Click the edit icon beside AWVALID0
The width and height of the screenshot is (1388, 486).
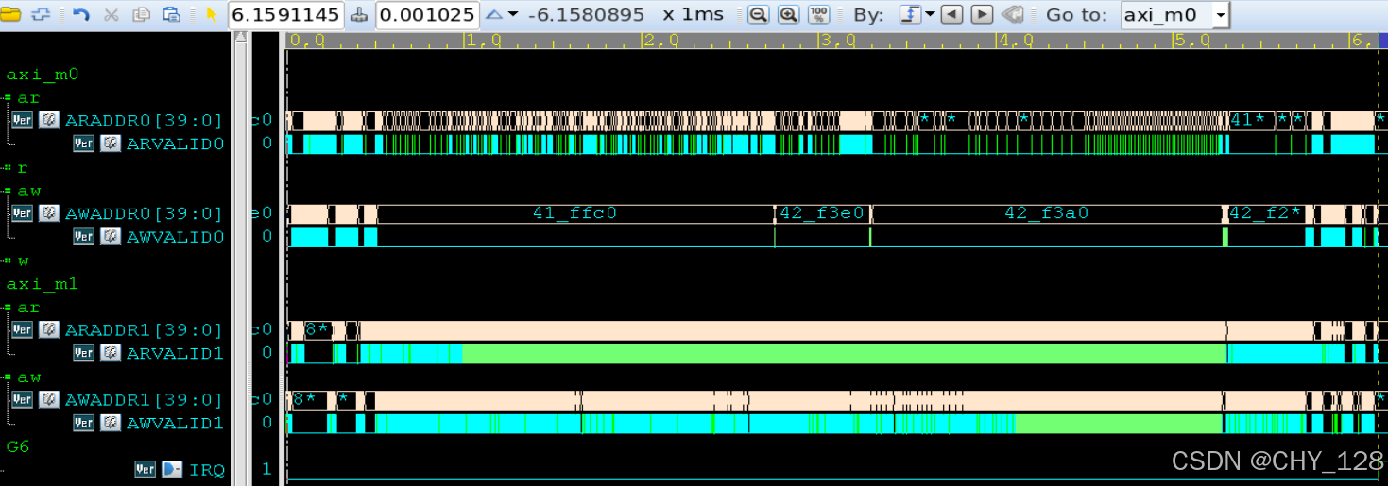click(x=111, y=237)
